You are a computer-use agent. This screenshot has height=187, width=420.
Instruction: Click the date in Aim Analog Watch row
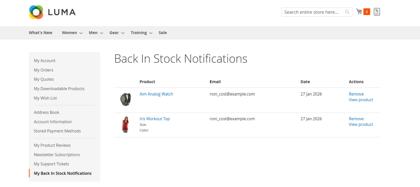(x=311, y=94)
